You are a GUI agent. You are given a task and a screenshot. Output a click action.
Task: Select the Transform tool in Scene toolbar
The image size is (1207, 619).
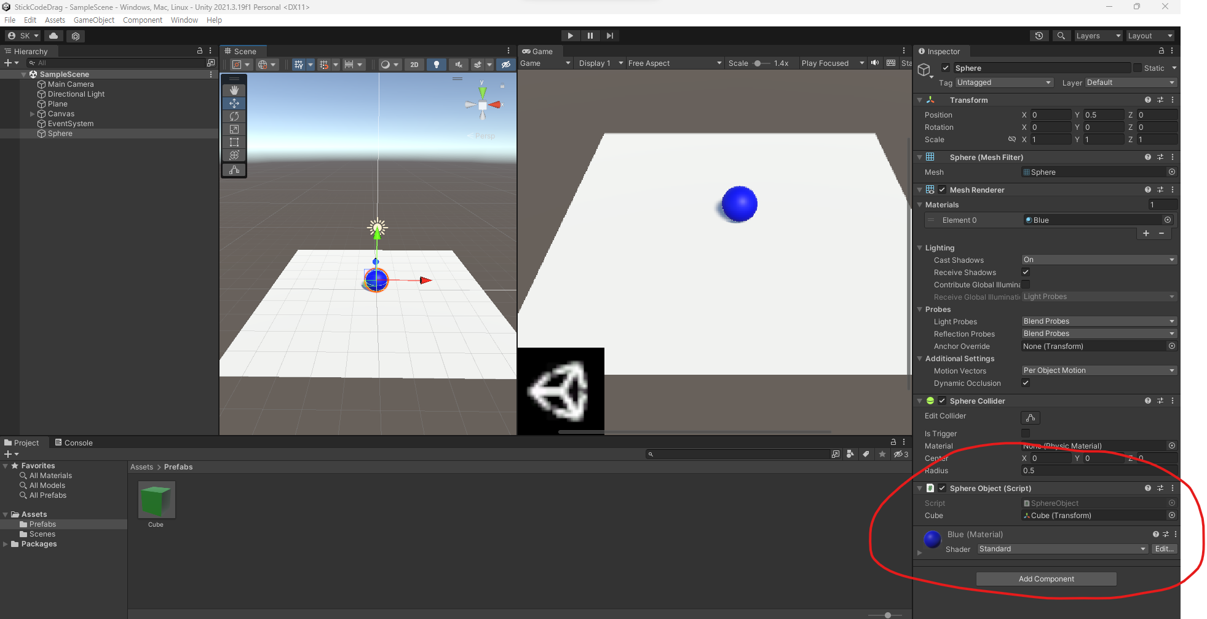pos(234,155)
